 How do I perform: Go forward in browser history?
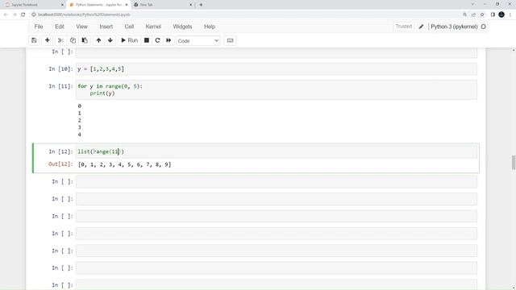point(15,14)
